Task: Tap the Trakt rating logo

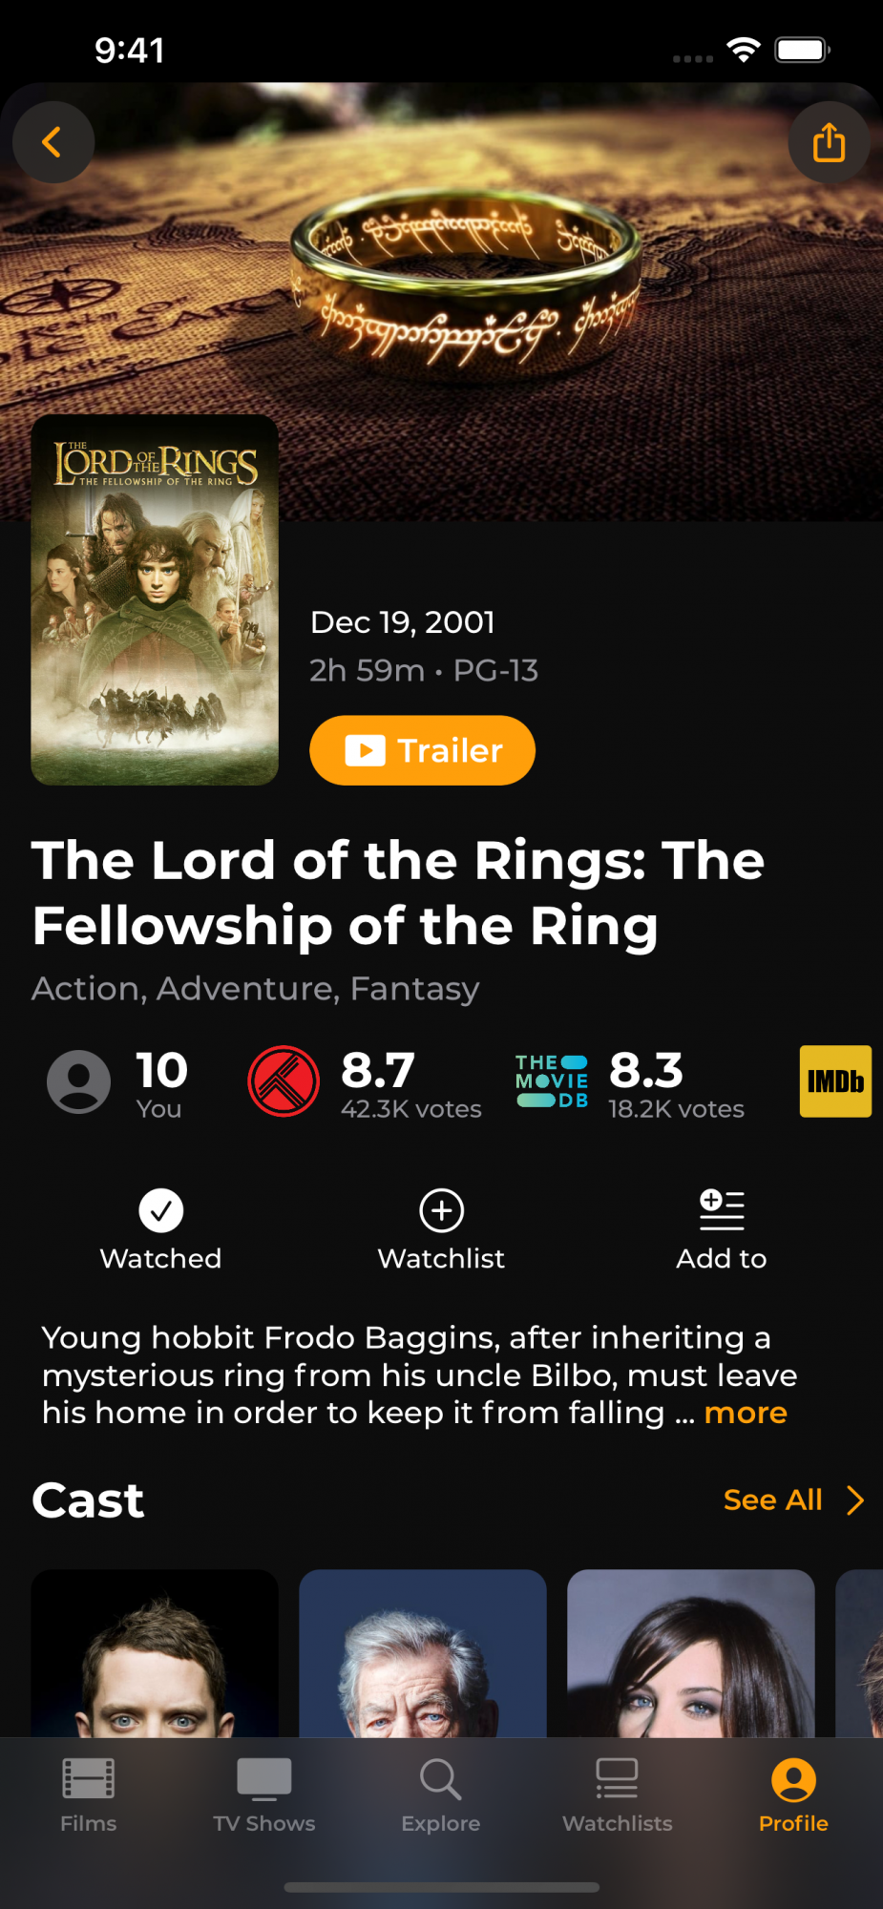Action: click(x=284, y=1081)
